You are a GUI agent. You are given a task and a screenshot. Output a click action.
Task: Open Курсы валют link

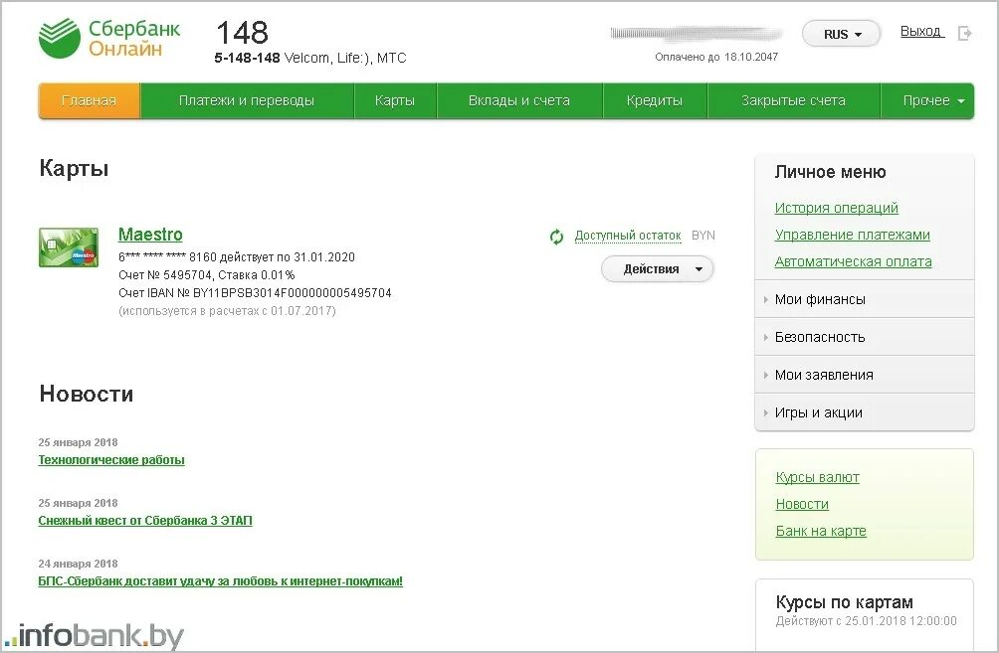[x=818, y=477]
